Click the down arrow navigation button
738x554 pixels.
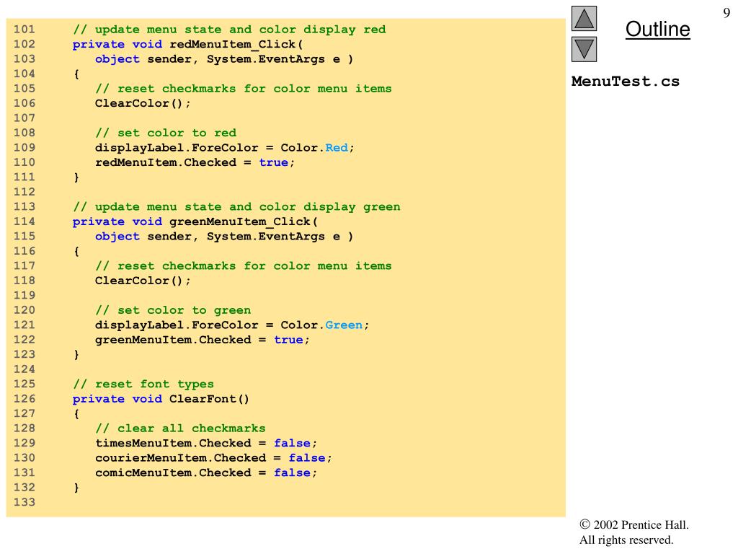tap(584, 50)
